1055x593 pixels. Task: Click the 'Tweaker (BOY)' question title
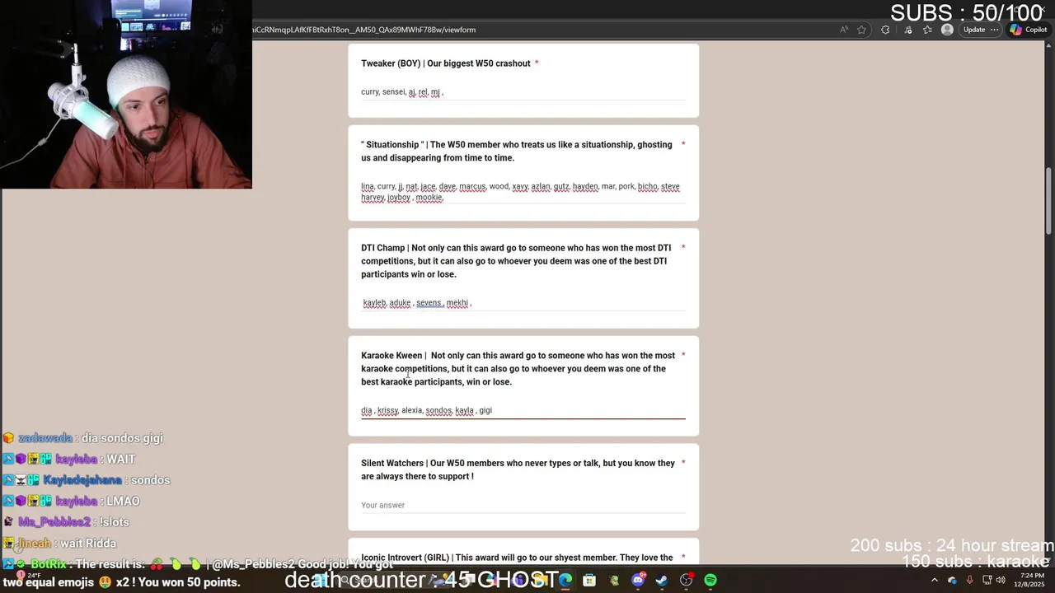click(445, 63)
